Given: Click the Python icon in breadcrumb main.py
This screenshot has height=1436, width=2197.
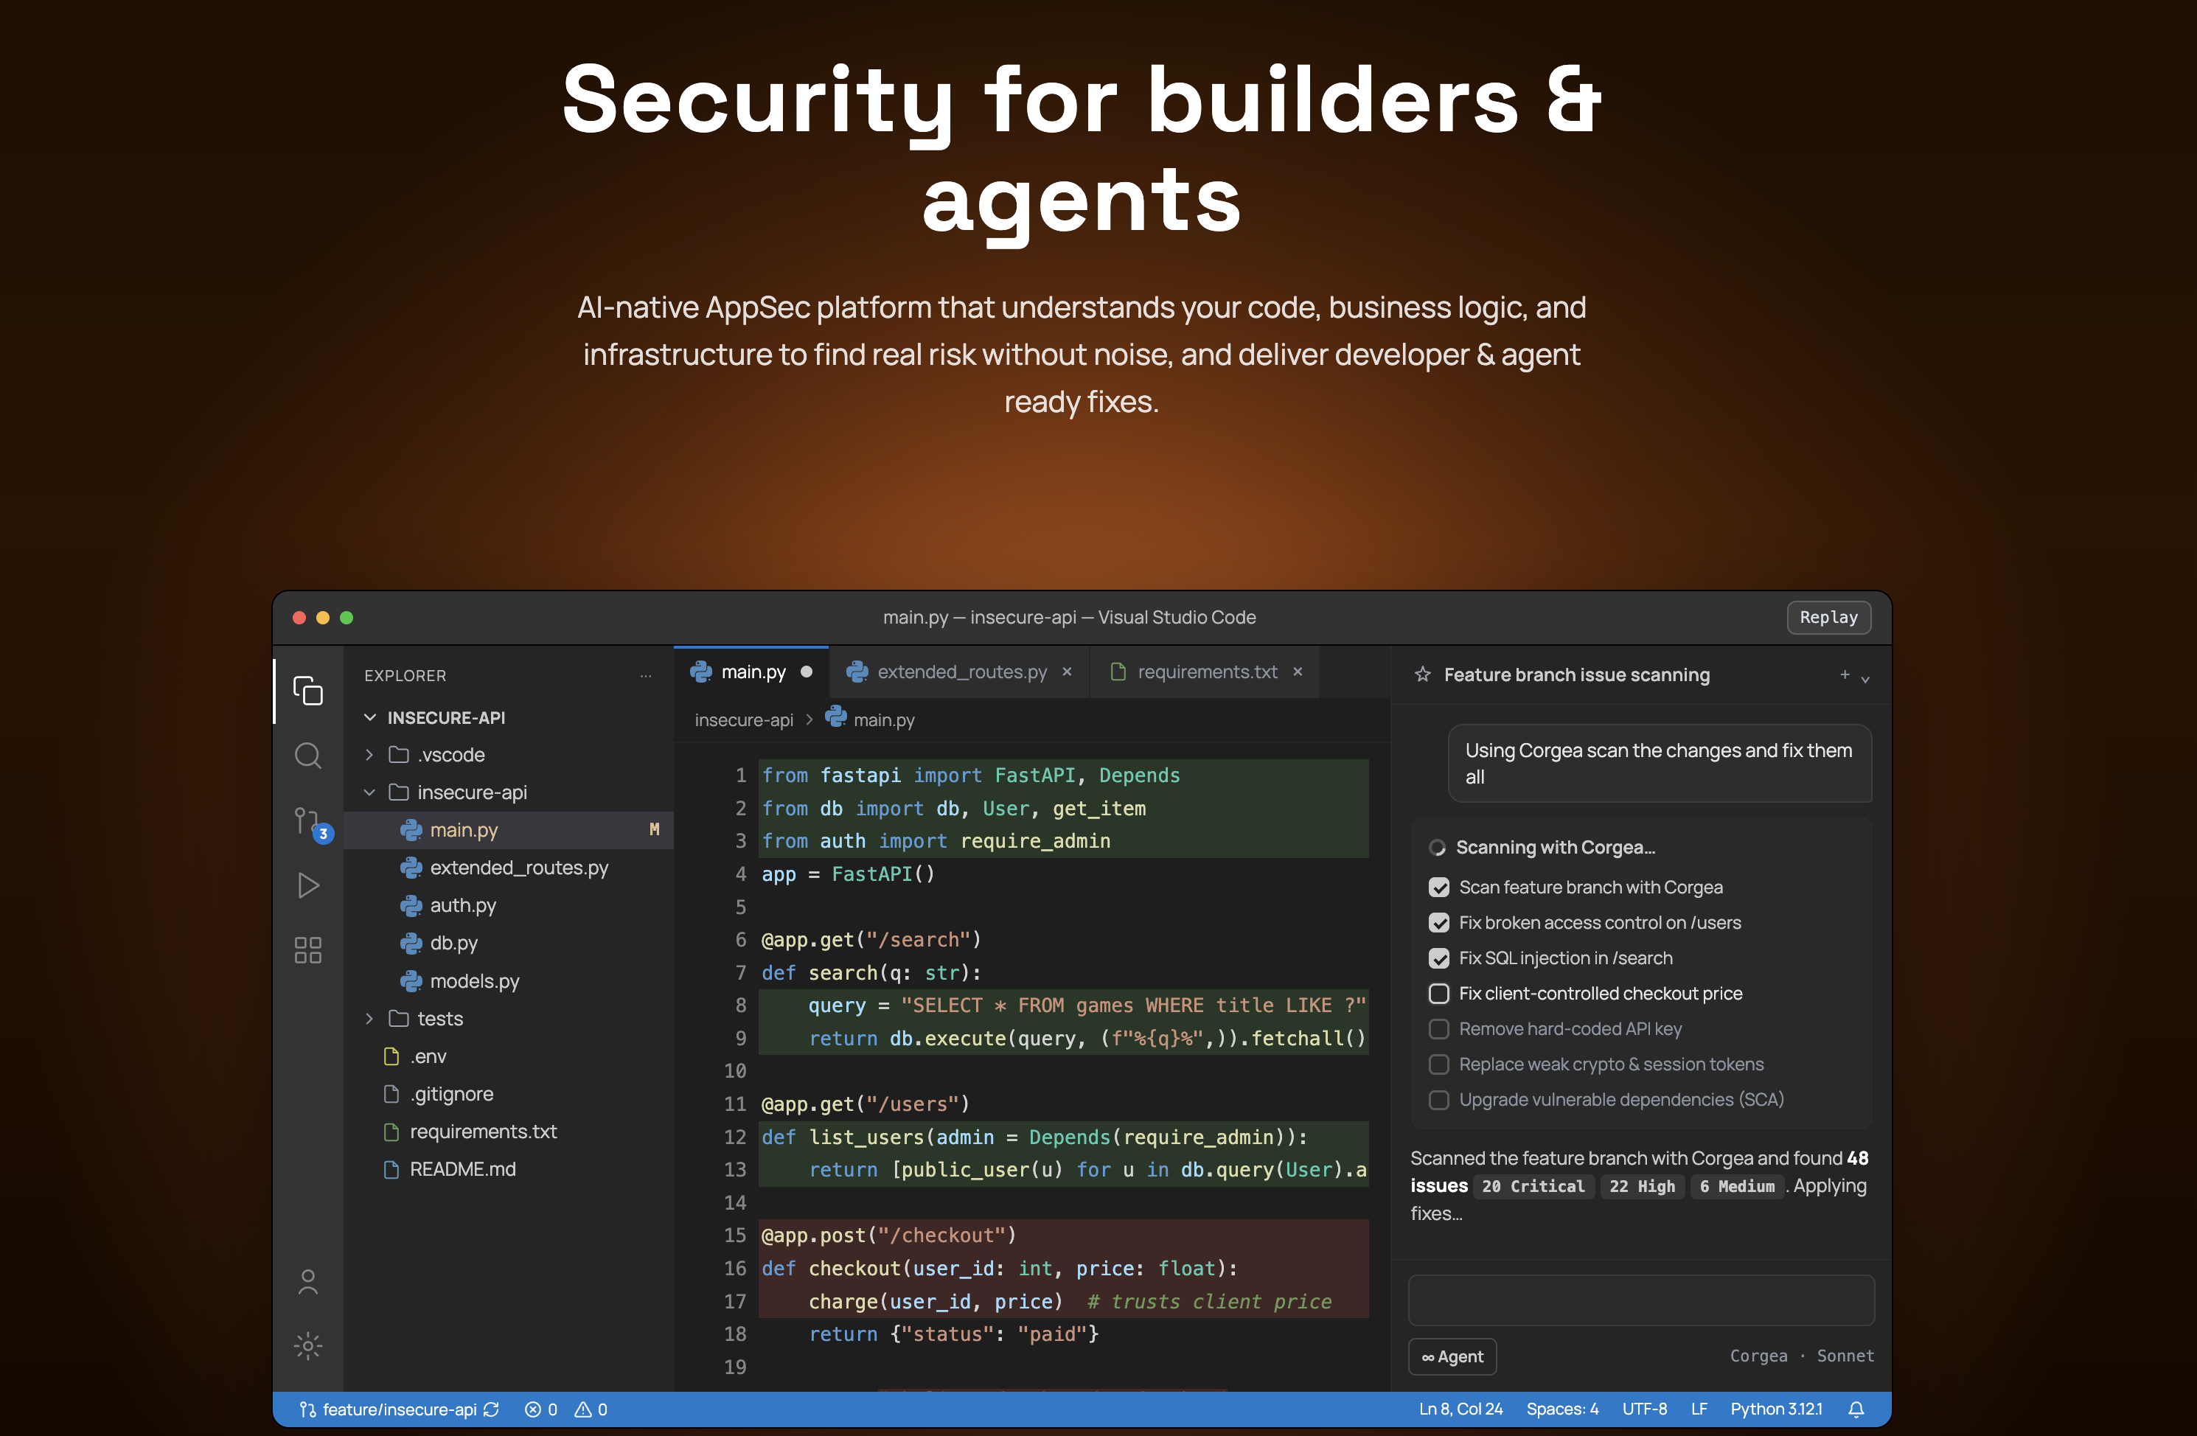Looking at the screenshot, I should (835, 716).
